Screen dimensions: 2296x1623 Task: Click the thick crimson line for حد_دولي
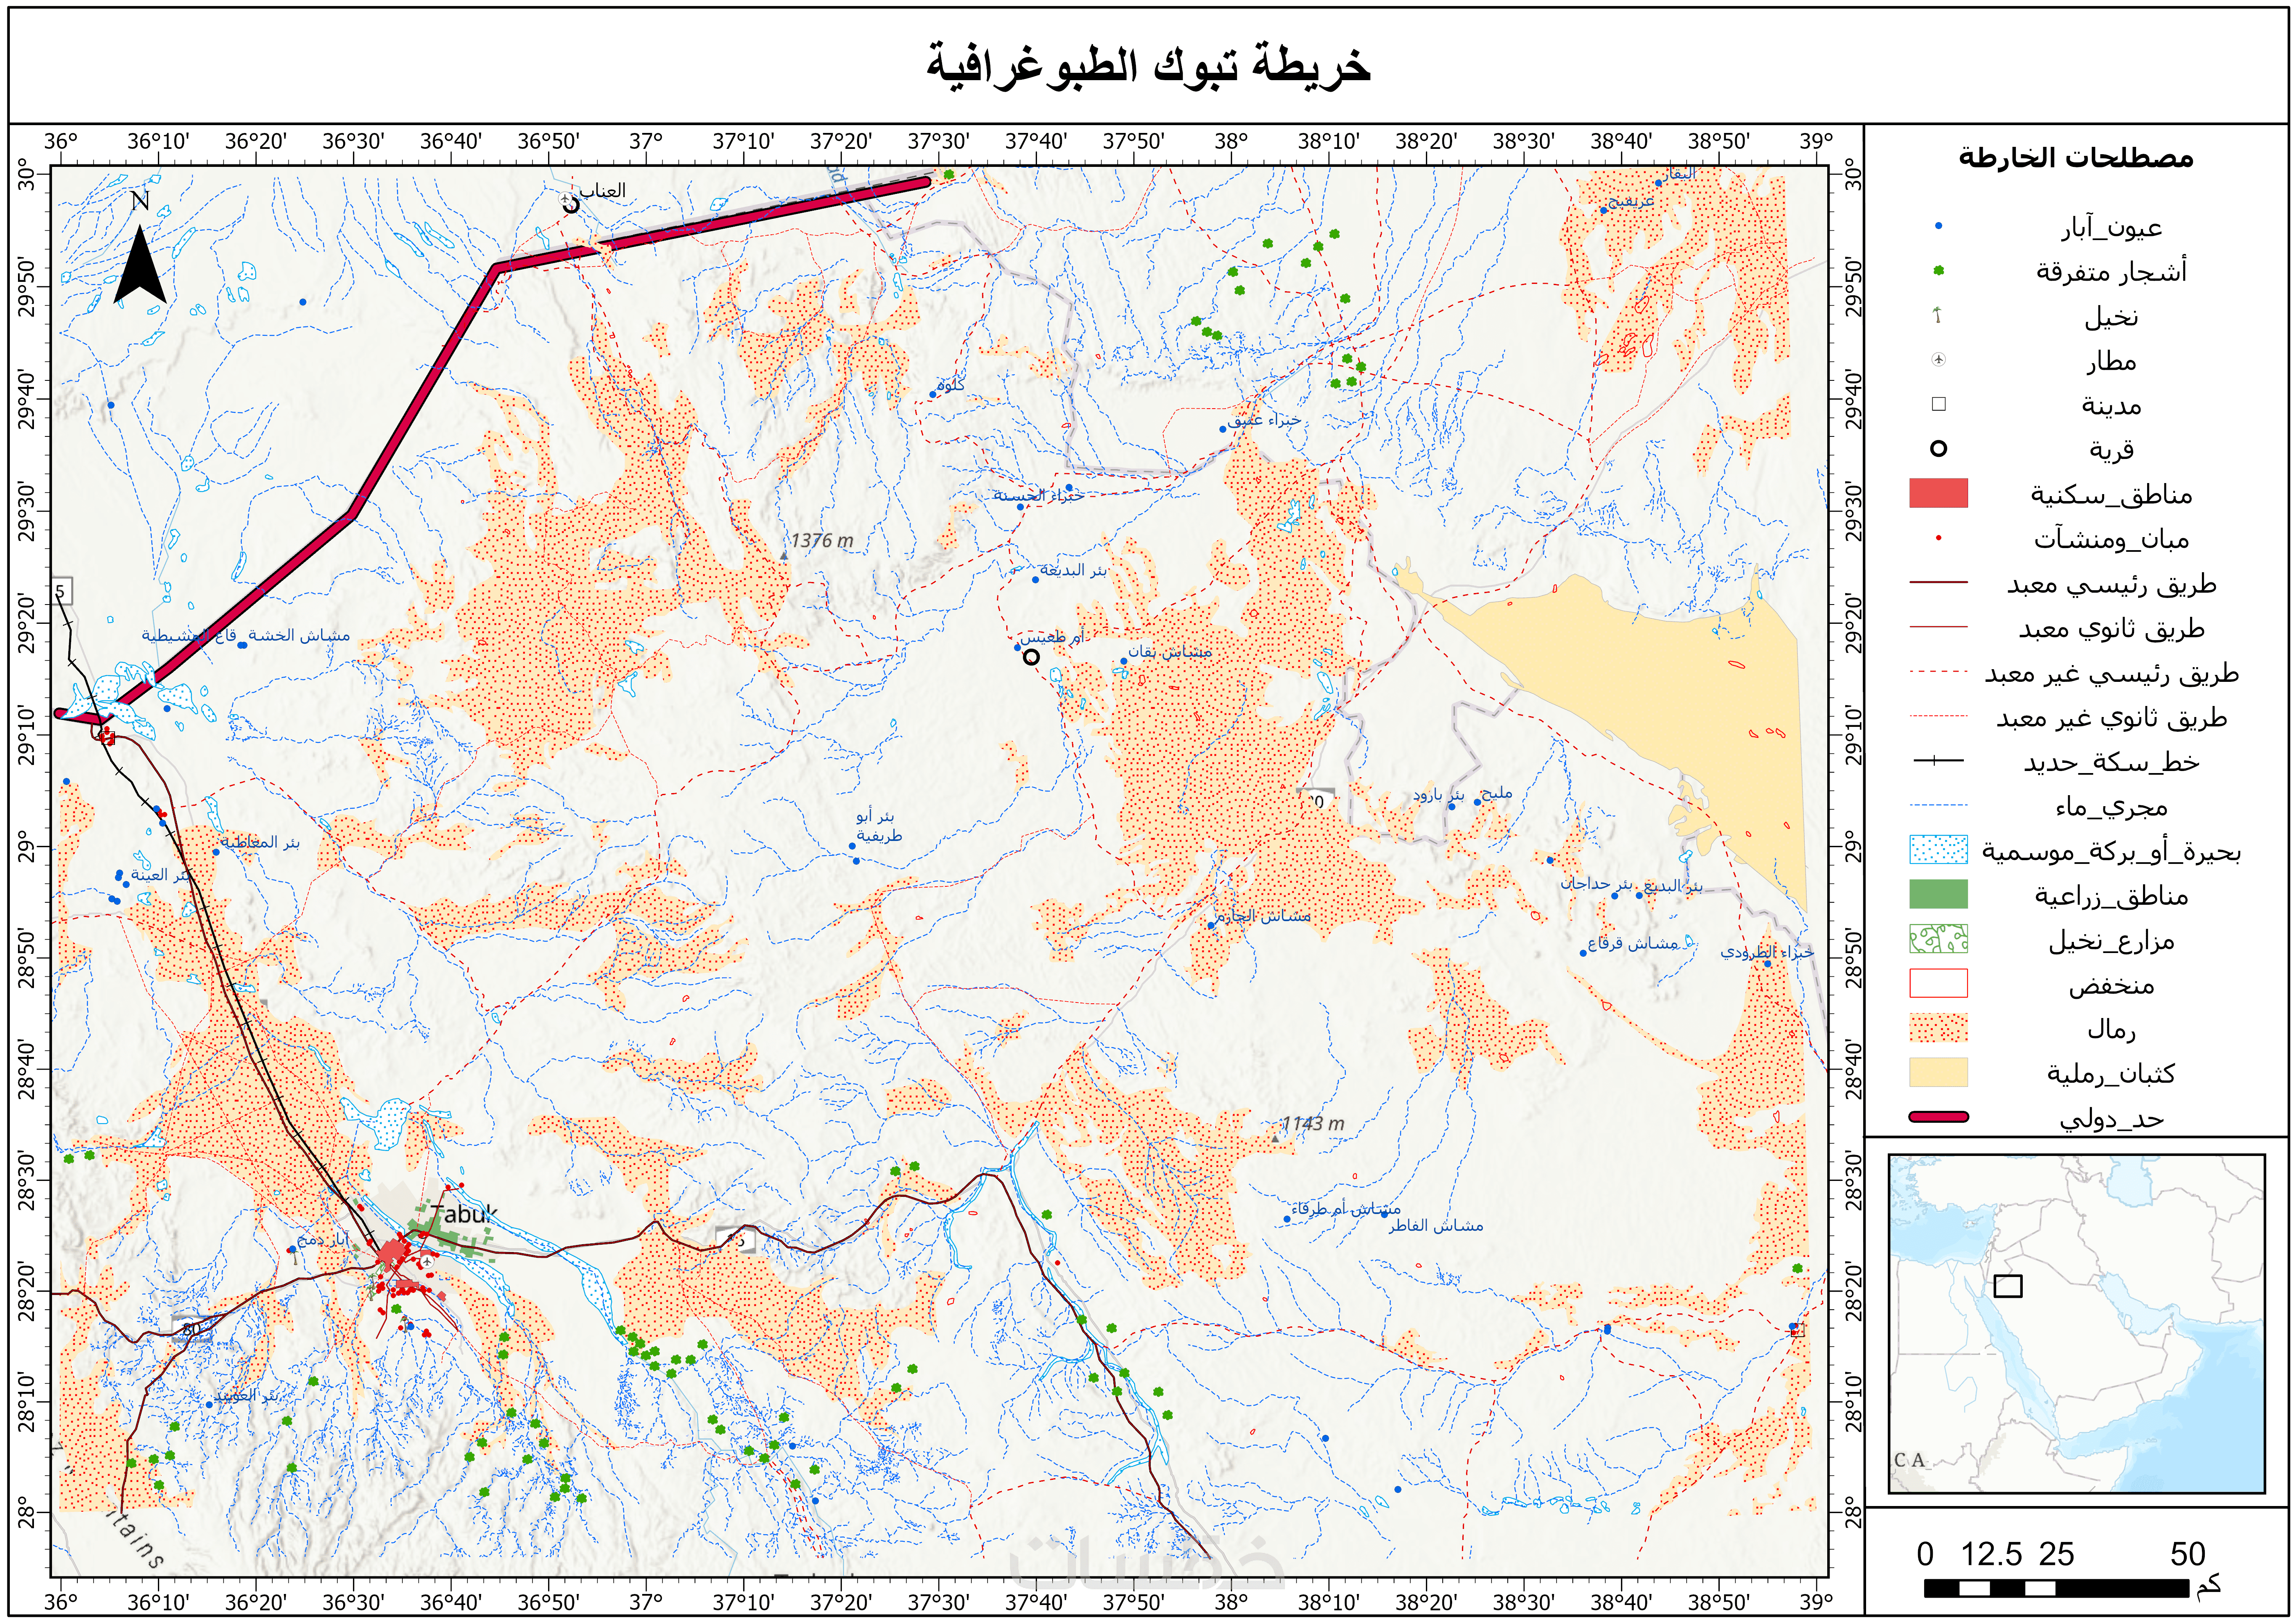(1938, 1117)
